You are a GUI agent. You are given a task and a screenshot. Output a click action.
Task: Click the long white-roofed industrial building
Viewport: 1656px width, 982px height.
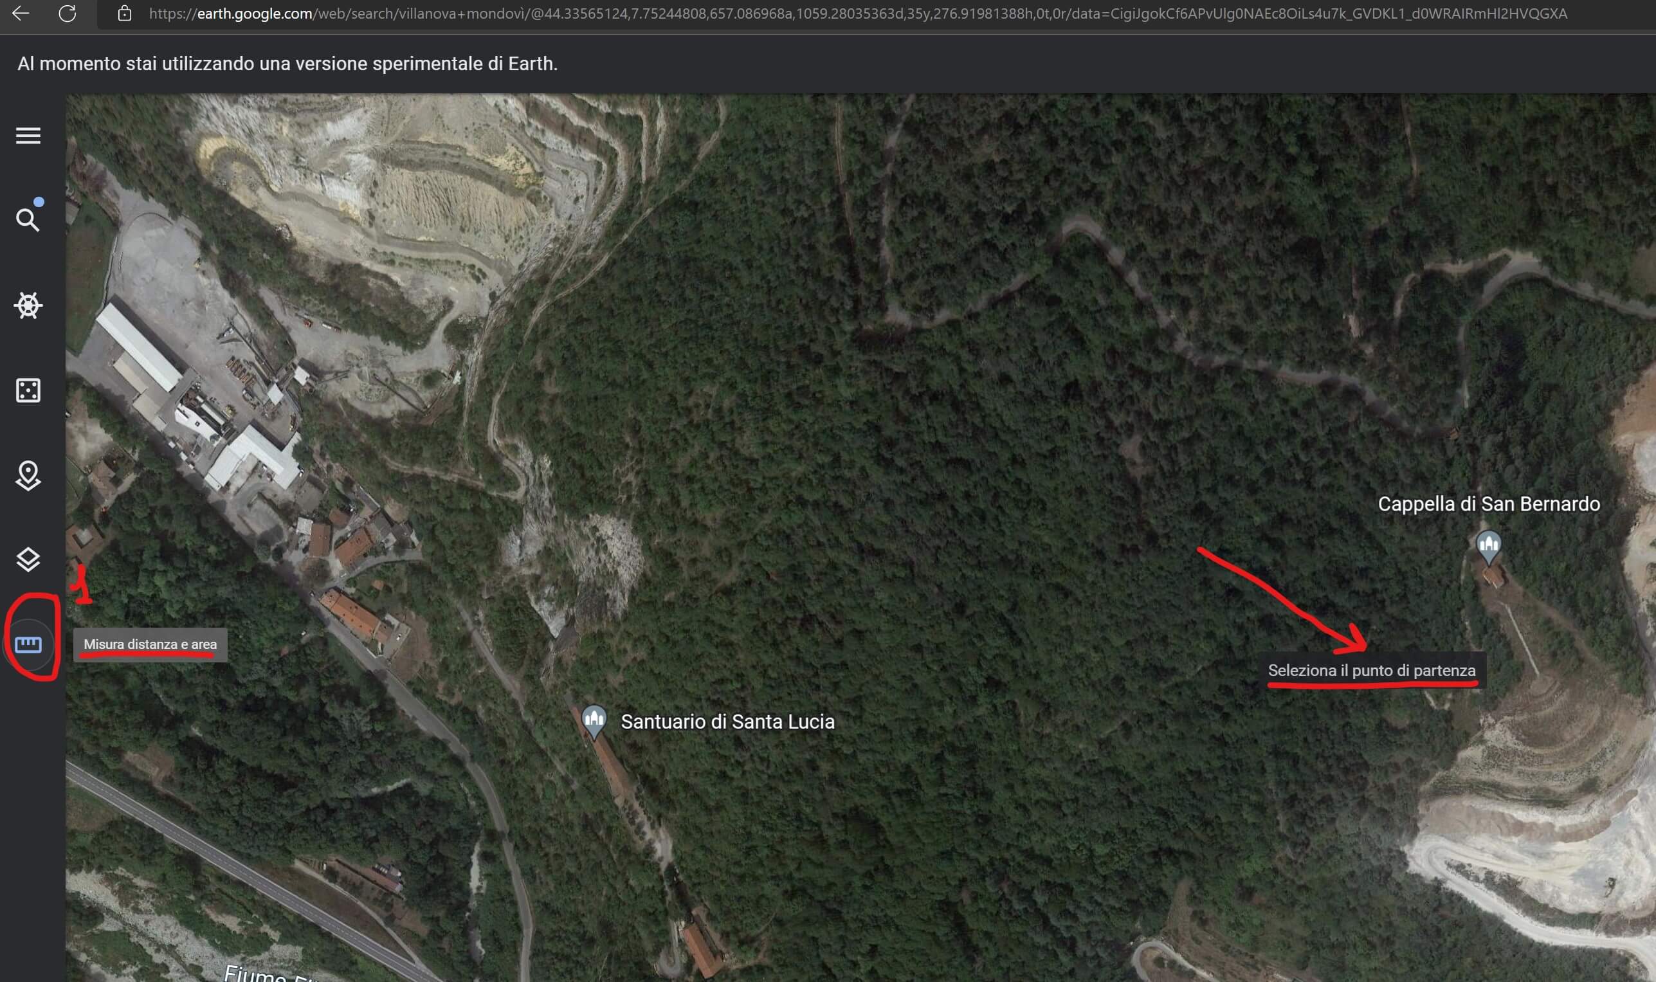(138, 347)
